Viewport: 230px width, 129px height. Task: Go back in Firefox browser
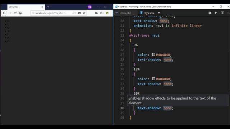(4, 13)
